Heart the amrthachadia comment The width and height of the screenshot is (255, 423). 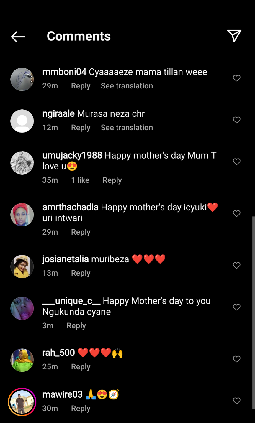(237, 213)
